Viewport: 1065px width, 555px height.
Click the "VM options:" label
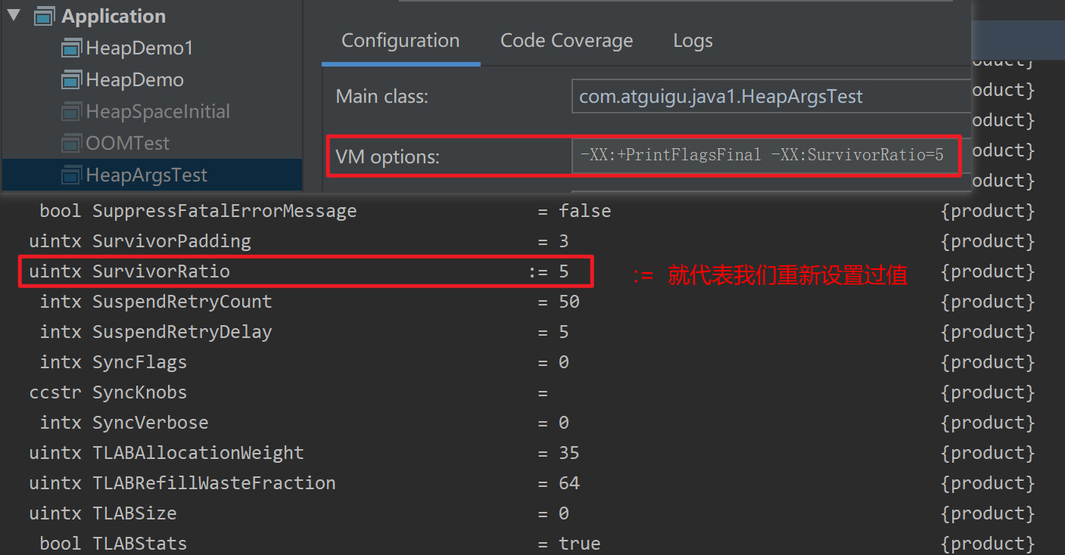[387, 157]
